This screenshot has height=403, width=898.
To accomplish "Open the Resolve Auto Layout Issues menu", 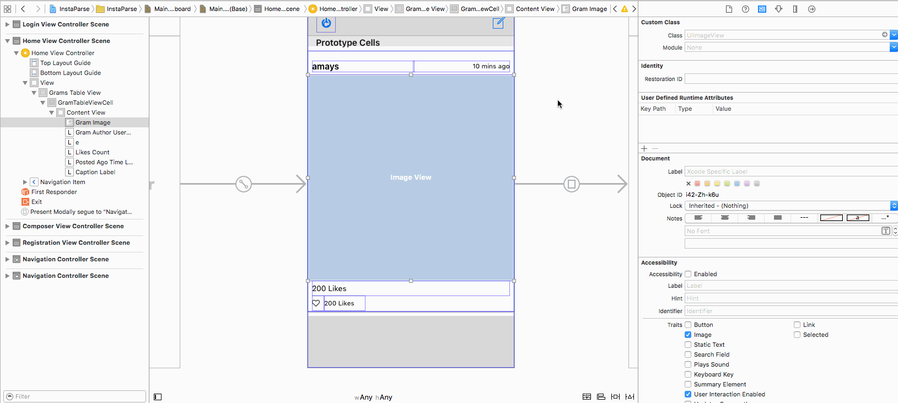I will [630, 396].
